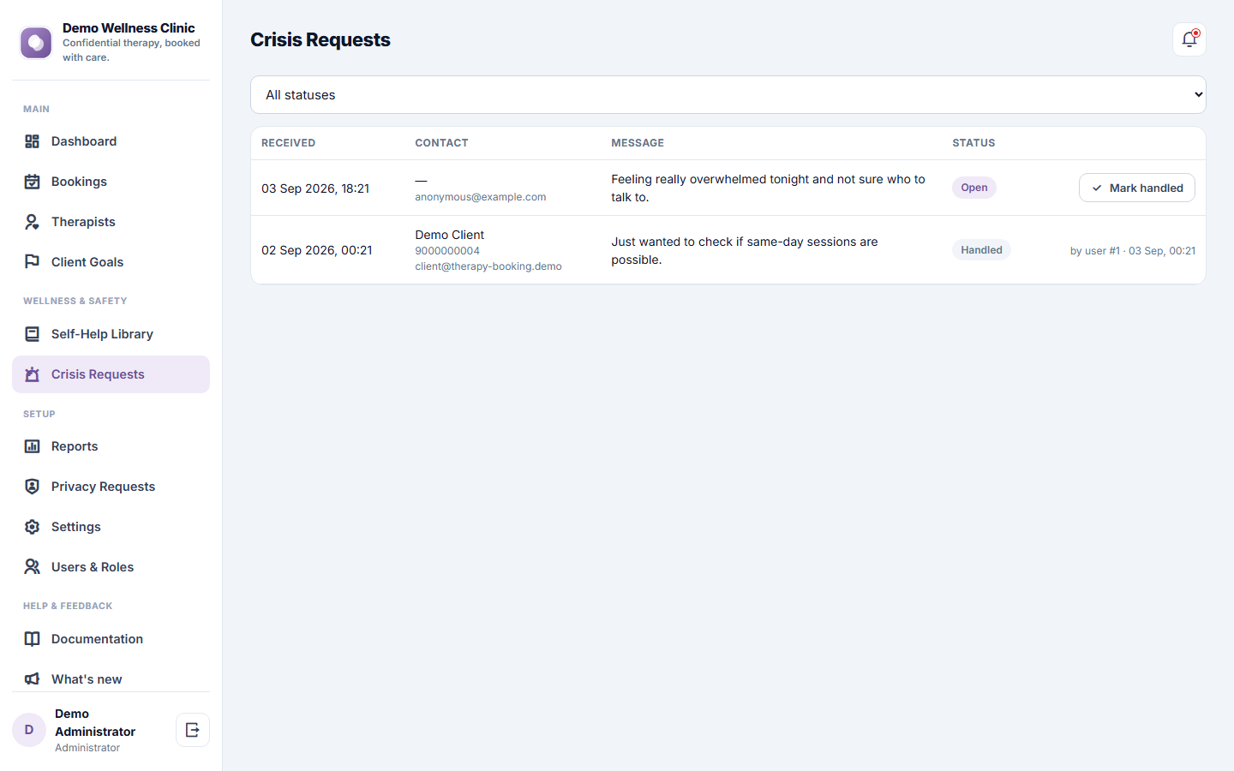Viewport: 1234px width, 771px height.
Task: Open the Privacy Requests page
Action: pos(111,487)
